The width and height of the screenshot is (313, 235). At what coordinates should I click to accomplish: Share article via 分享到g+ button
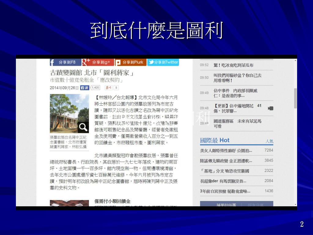(98, 62)
